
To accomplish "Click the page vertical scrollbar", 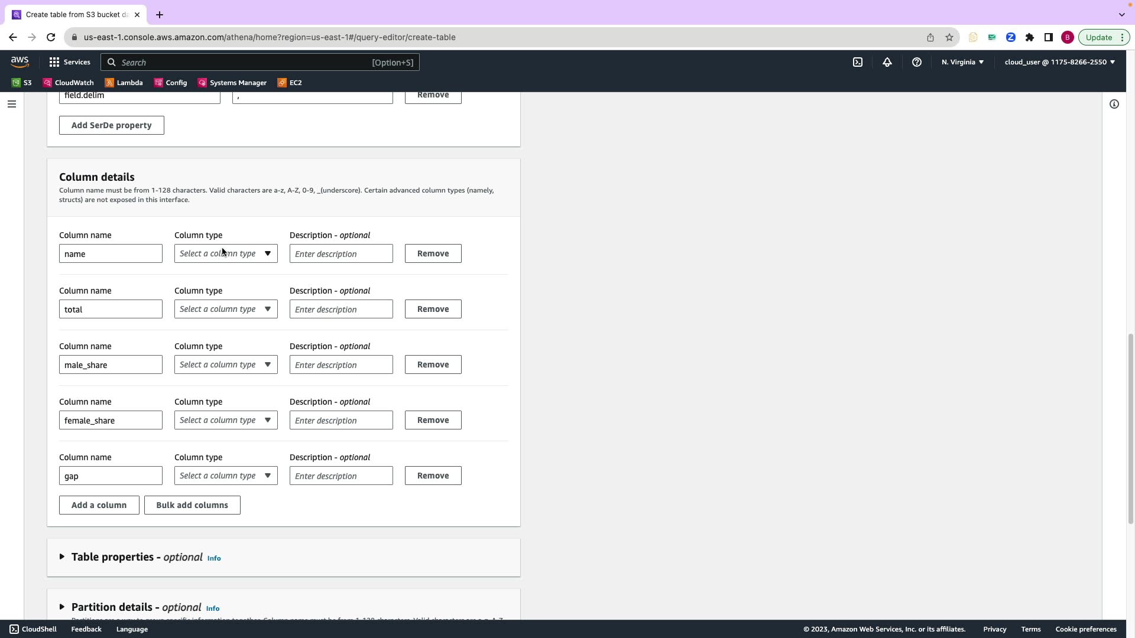I will [x=1130, y=428].
